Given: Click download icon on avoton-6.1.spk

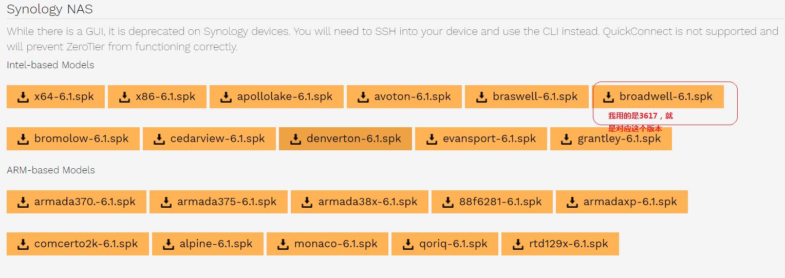Looking at the screenshot, I should 363,97.
